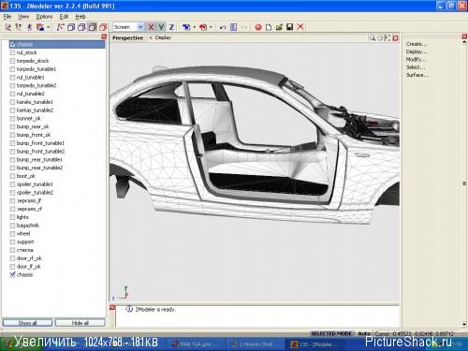Create a new file with blank page icon
The height and width of the screenshot is (351, 468).
[x=269, y=27]
